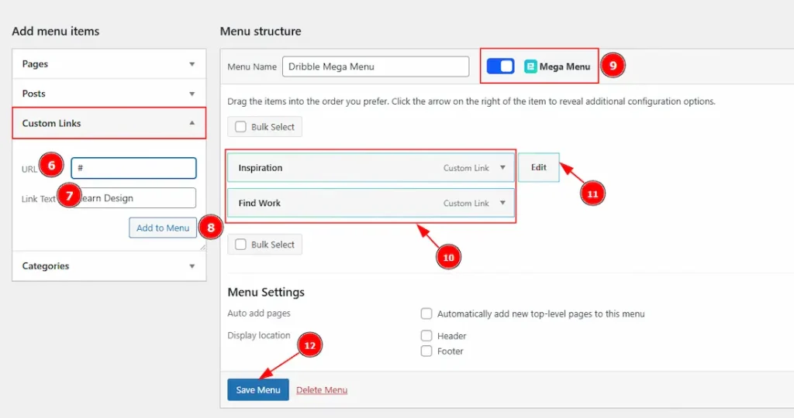Click the Edit button beside Inspiration
794x418 pixels.
[x=538, y=167]
